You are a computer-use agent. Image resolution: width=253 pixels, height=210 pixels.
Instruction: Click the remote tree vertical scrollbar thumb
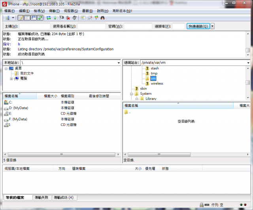(248, 82)
